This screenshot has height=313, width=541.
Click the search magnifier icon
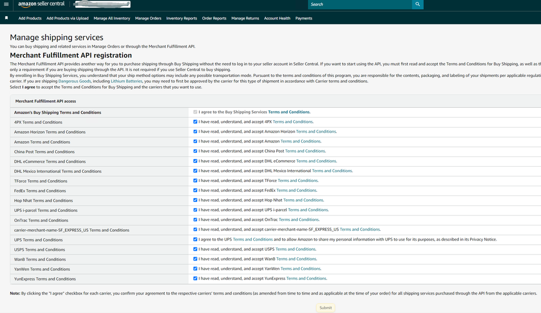417,4
